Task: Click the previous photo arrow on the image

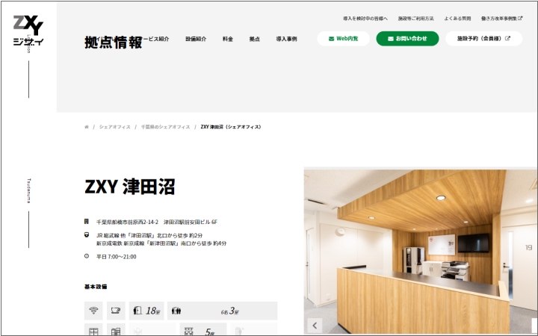Action: pos(315,326)
